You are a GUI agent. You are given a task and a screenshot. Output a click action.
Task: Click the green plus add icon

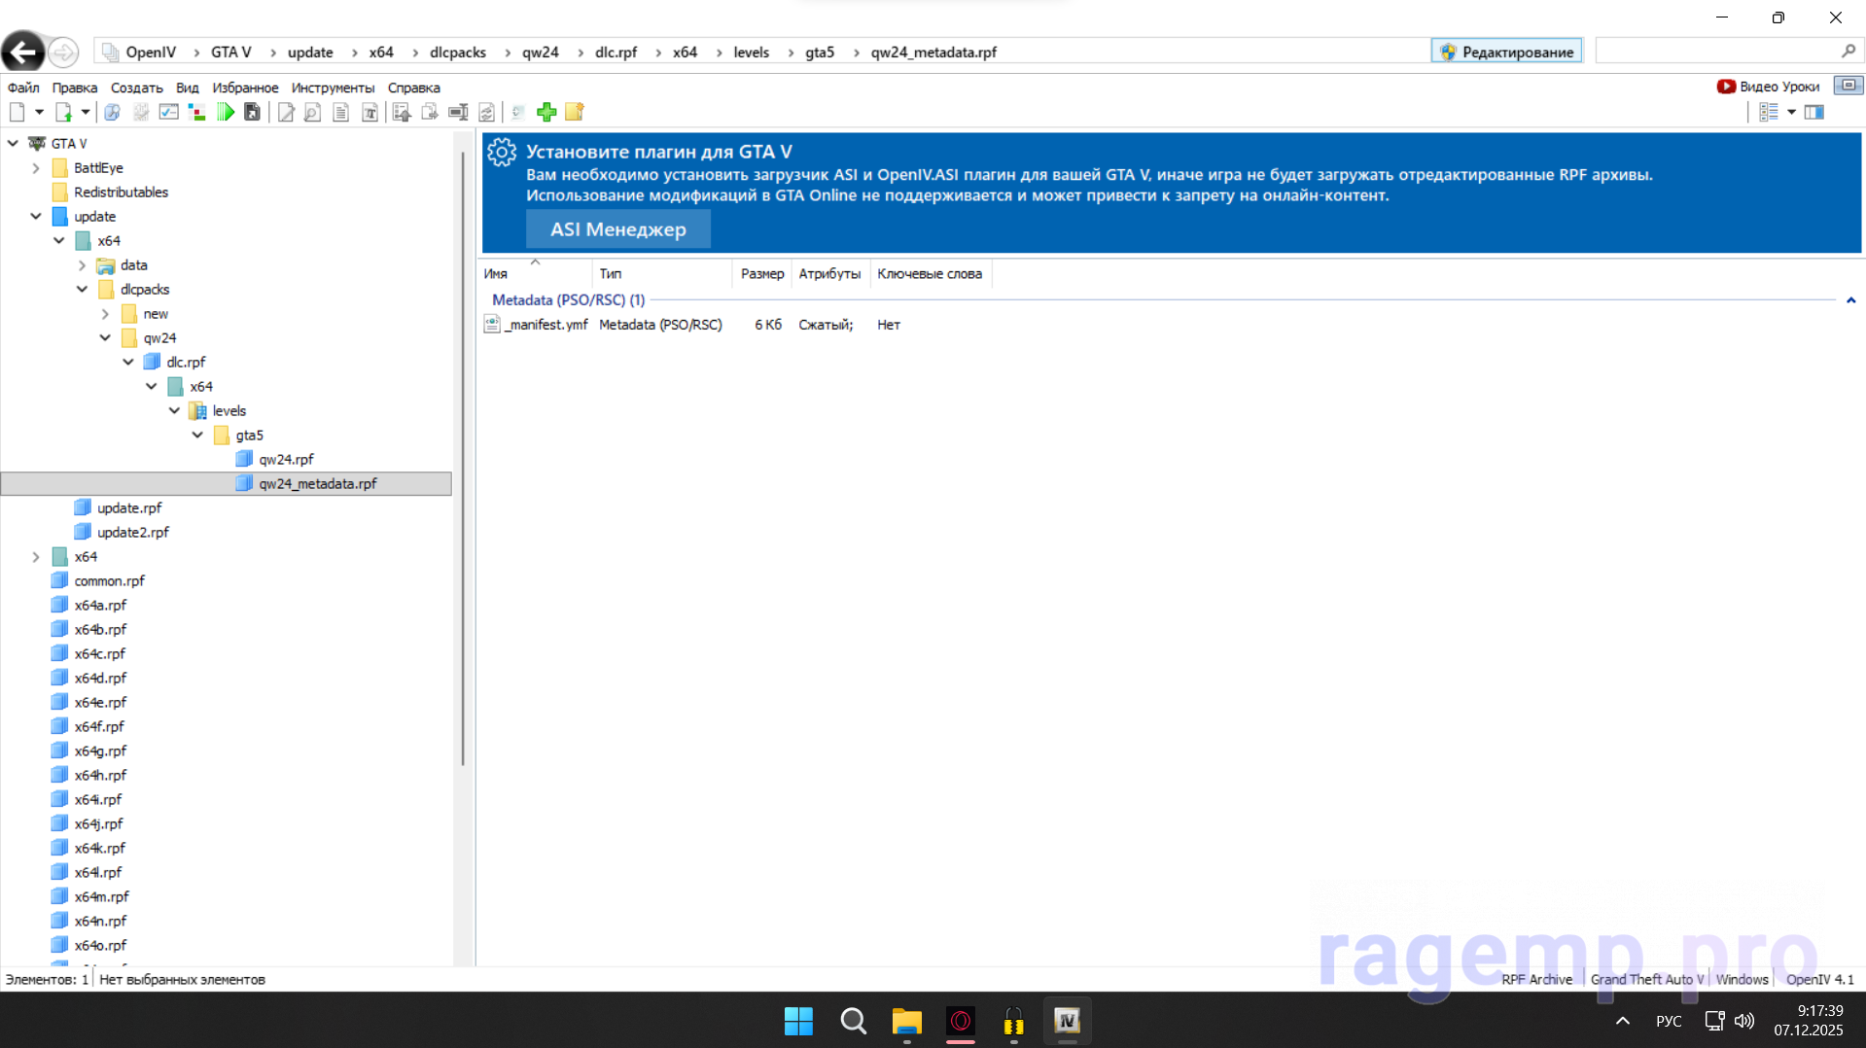[x=546, y=112]
